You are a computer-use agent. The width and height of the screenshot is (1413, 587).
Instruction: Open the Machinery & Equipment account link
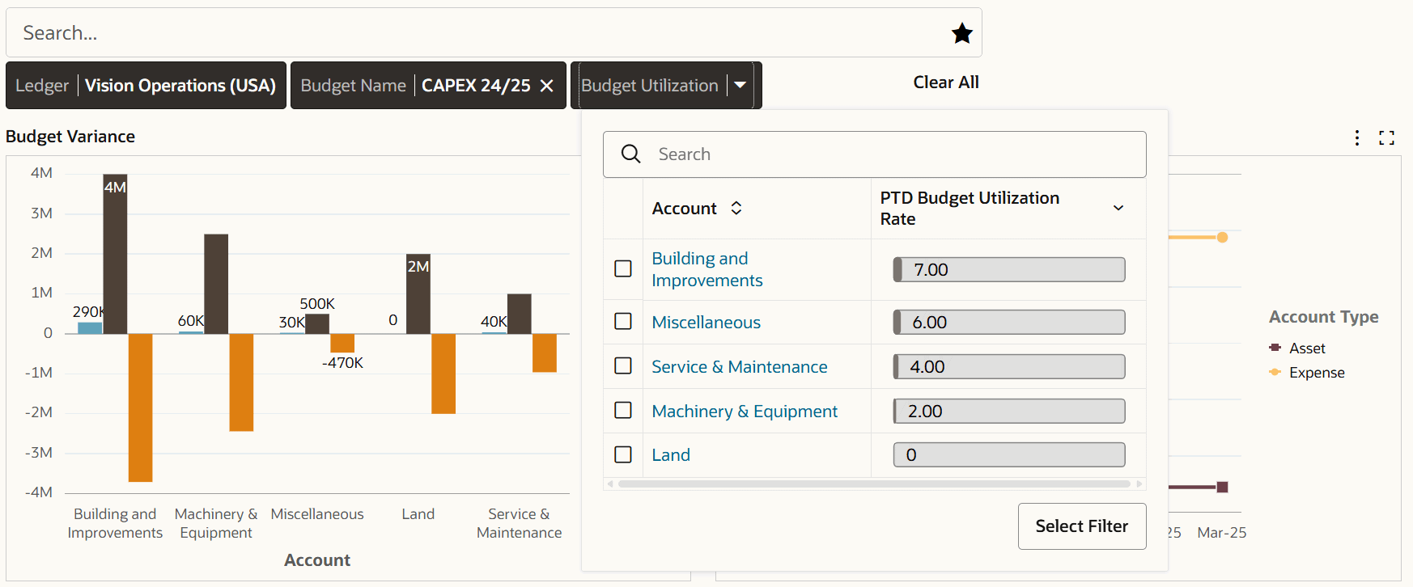coord(744,411)
